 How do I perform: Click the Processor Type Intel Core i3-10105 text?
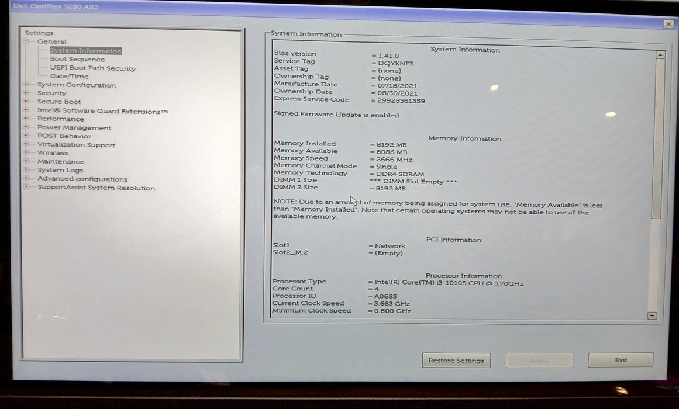point(449,283)
